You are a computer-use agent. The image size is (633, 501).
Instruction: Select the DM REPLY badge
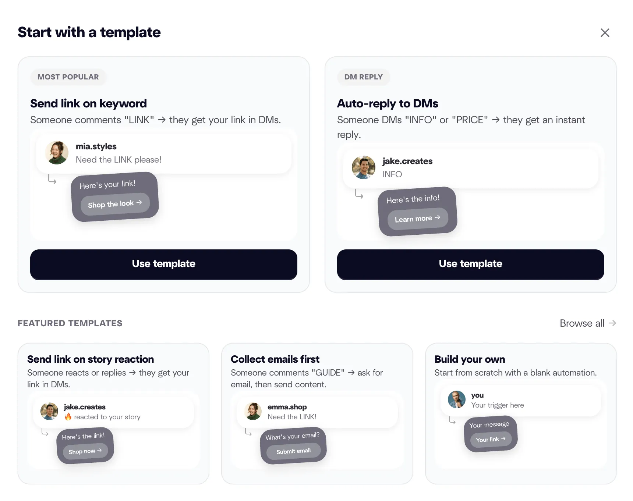(364, 77)
